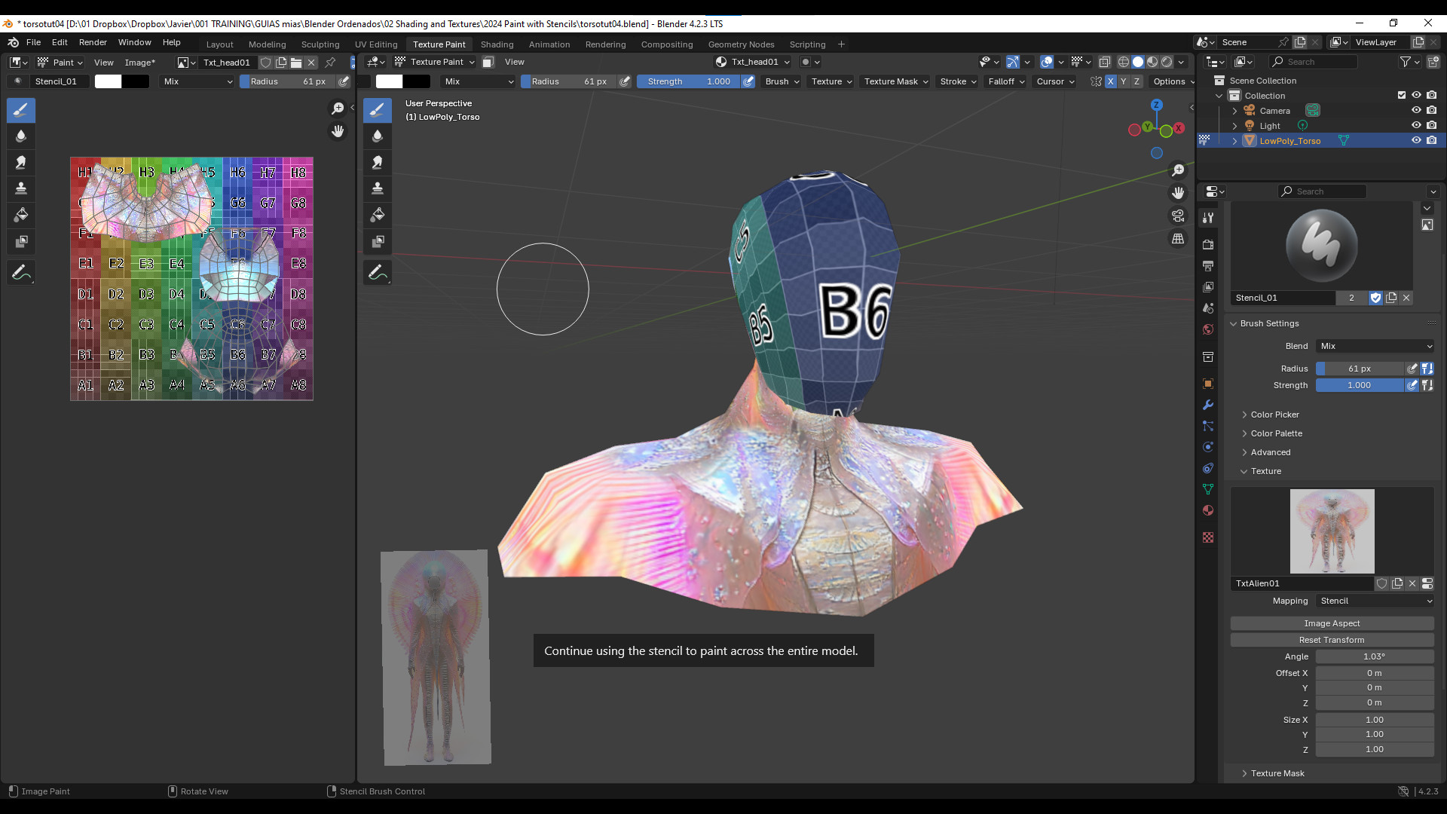Image resolution: width=1447 pixels, height=814 pixels.
Task: Open the Texture Mask popover in header
Action: (895, 81)
